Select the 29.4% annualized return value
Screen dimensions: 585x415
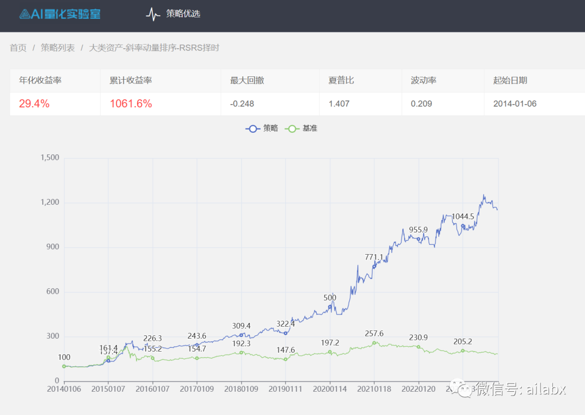point(34,103)
